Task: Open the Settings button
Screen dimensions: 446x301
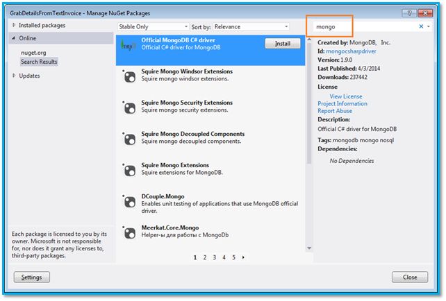Action: (31, 277)
